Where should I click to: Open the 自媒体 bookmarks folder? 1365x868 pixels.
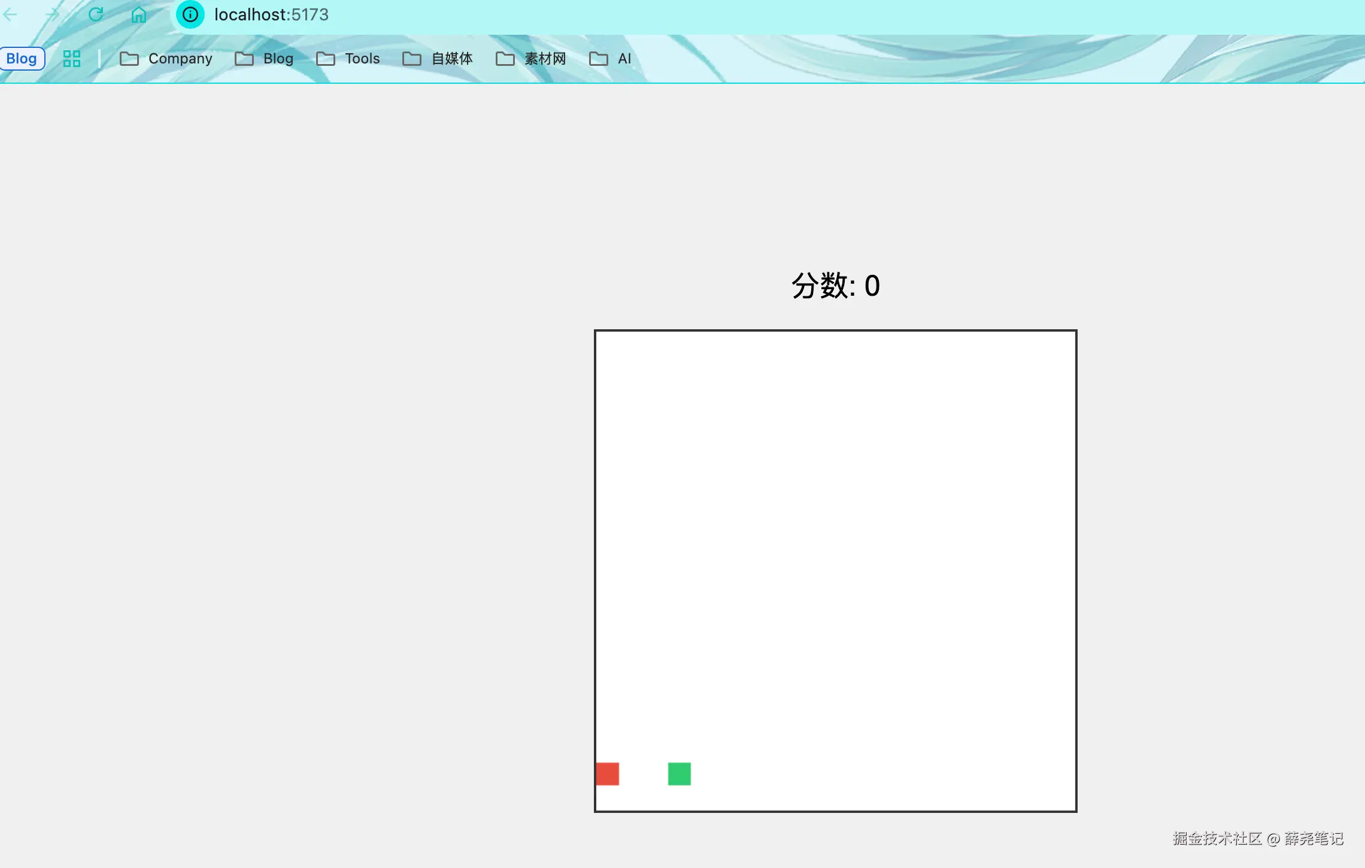pyautogui.click(x=452, y=59)
